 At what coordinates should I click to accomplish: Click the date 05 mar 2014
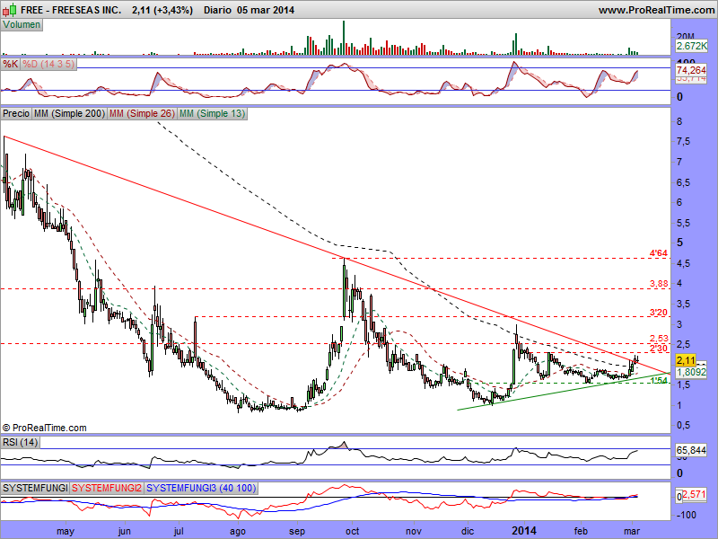[266, 10]
